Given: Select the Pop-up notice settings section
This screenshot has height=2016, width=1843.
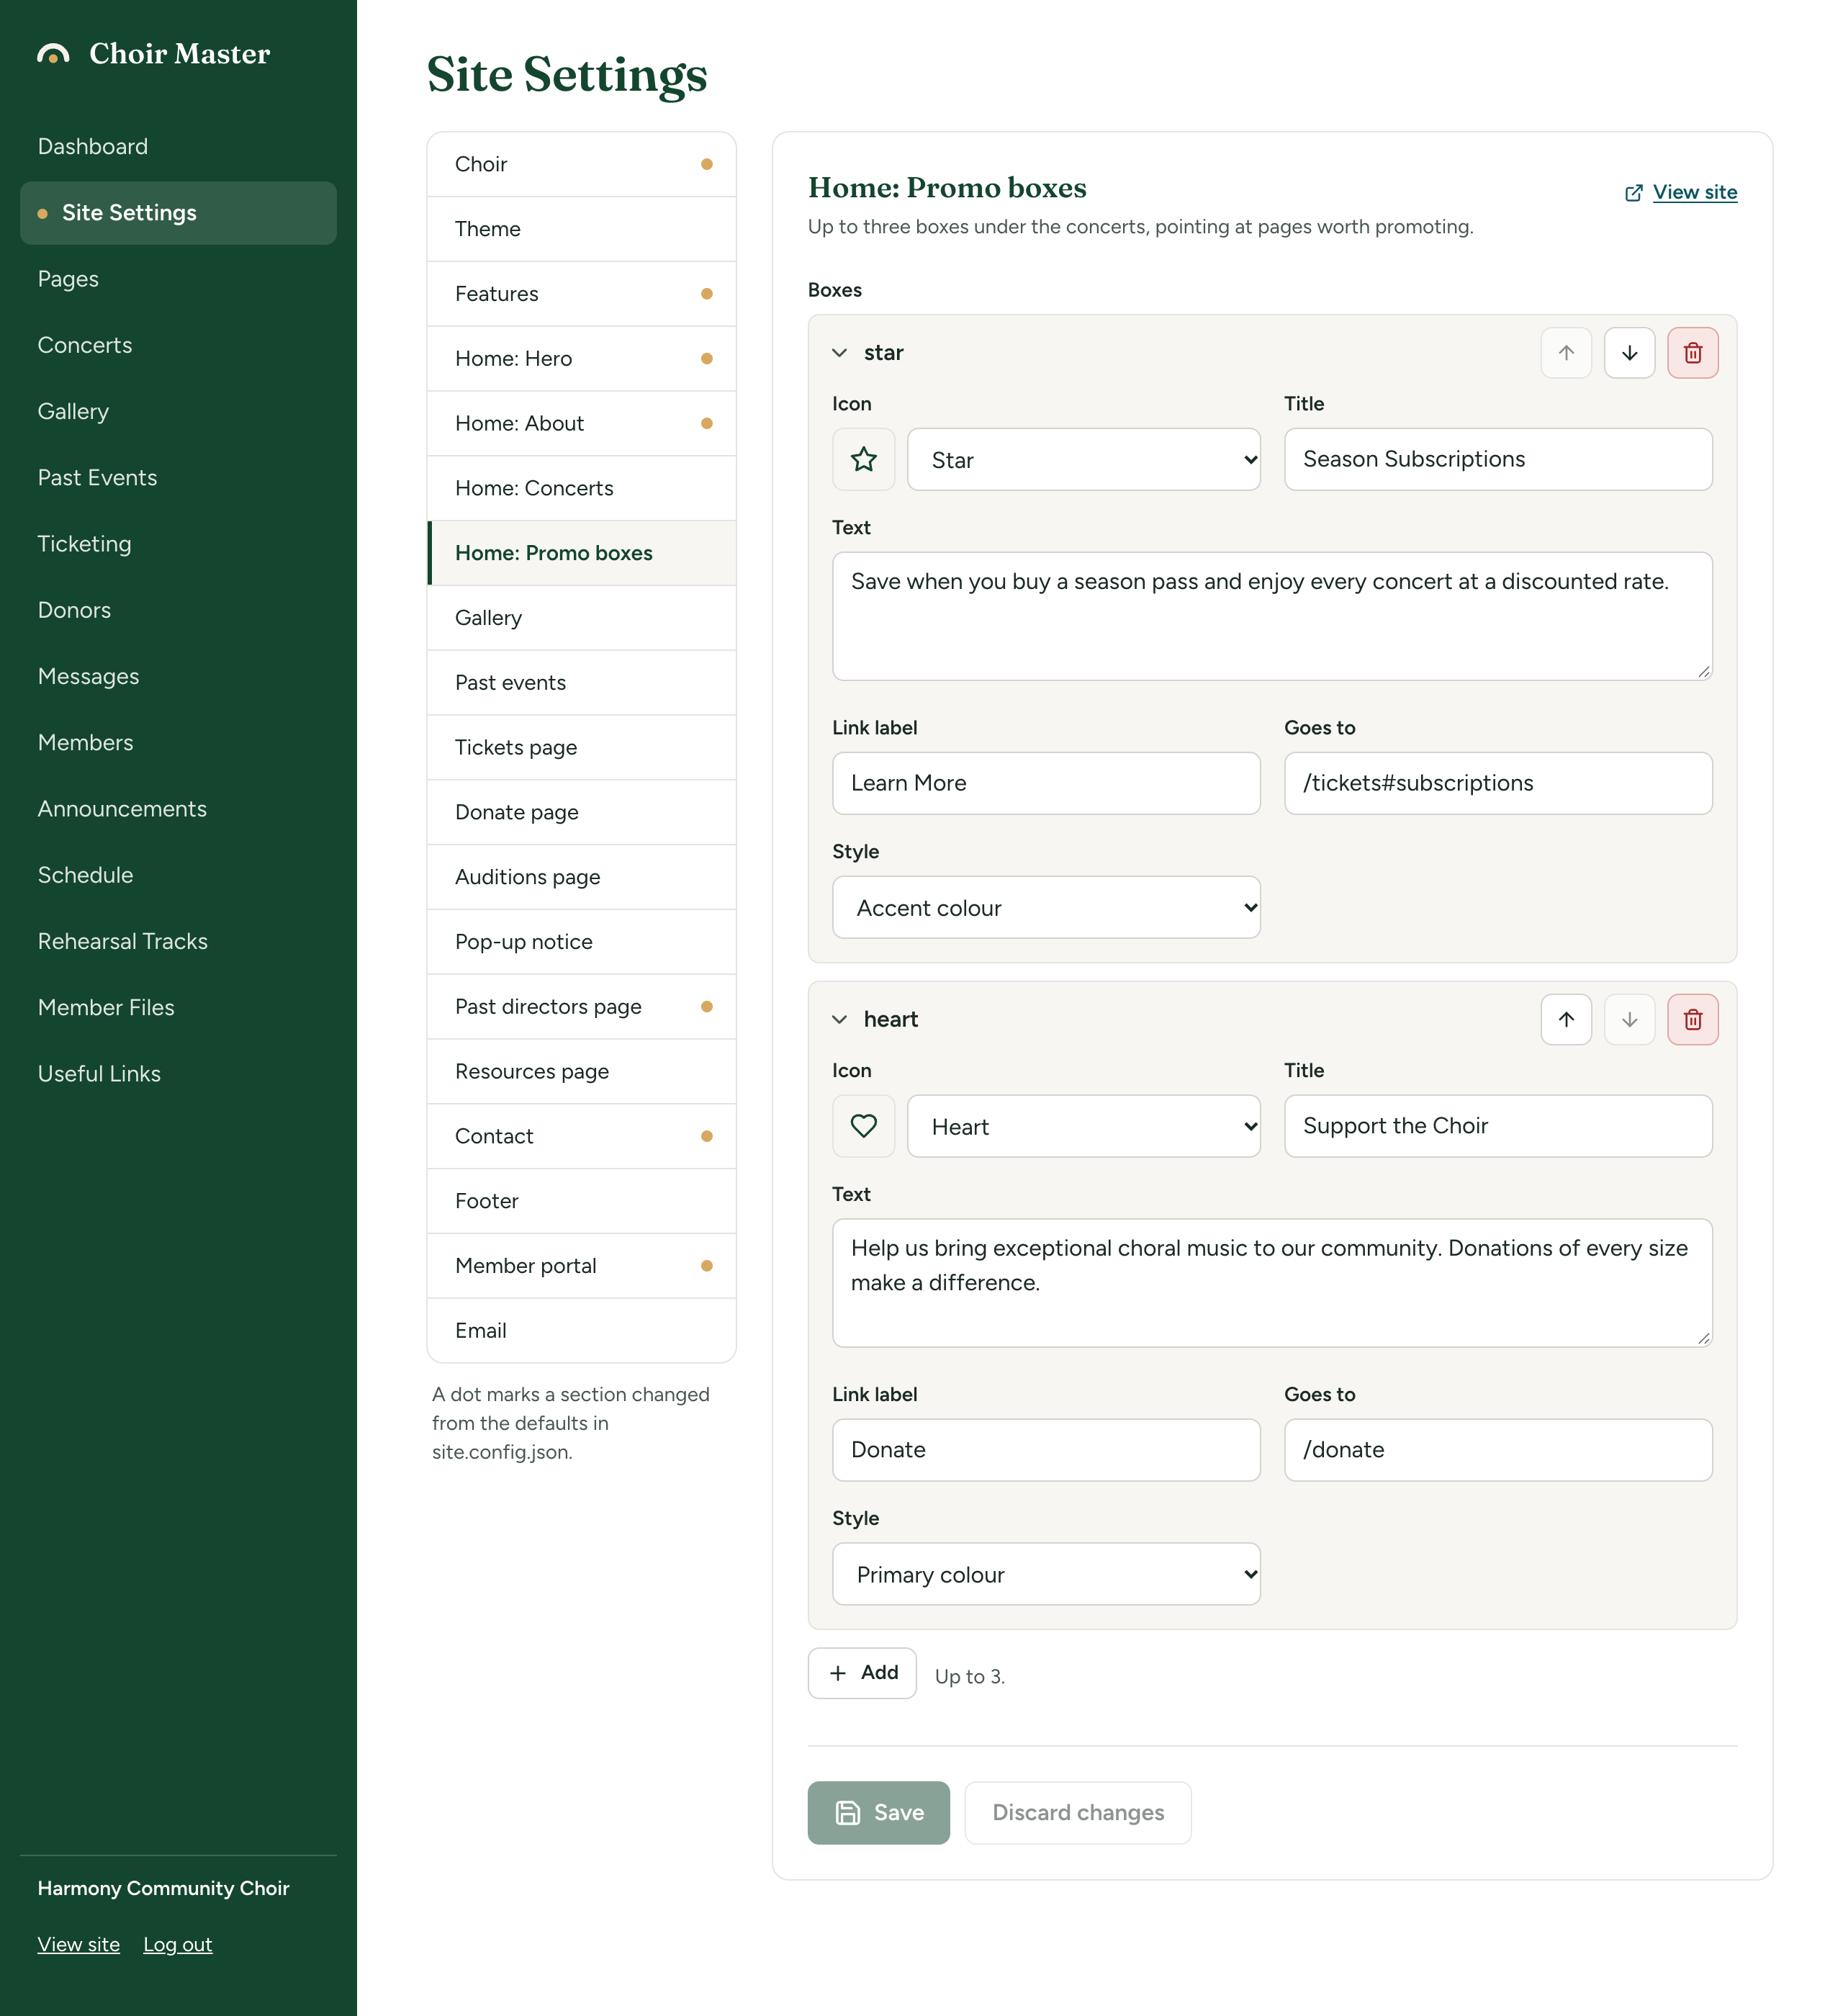Looking at the screenshot, I should pos(581,942).
